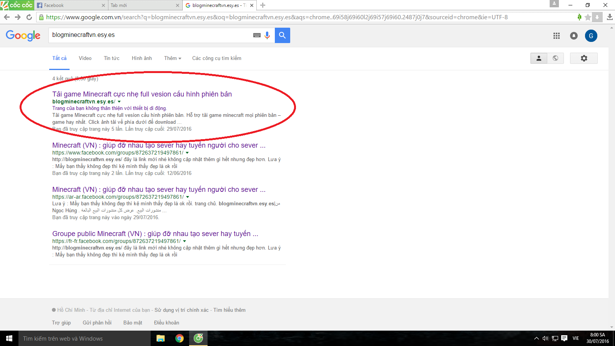Open 'Groupe public Minecraft (VN)' result link
The width and height of the screenshot is (615, 346).
click(x=155, y=234)
